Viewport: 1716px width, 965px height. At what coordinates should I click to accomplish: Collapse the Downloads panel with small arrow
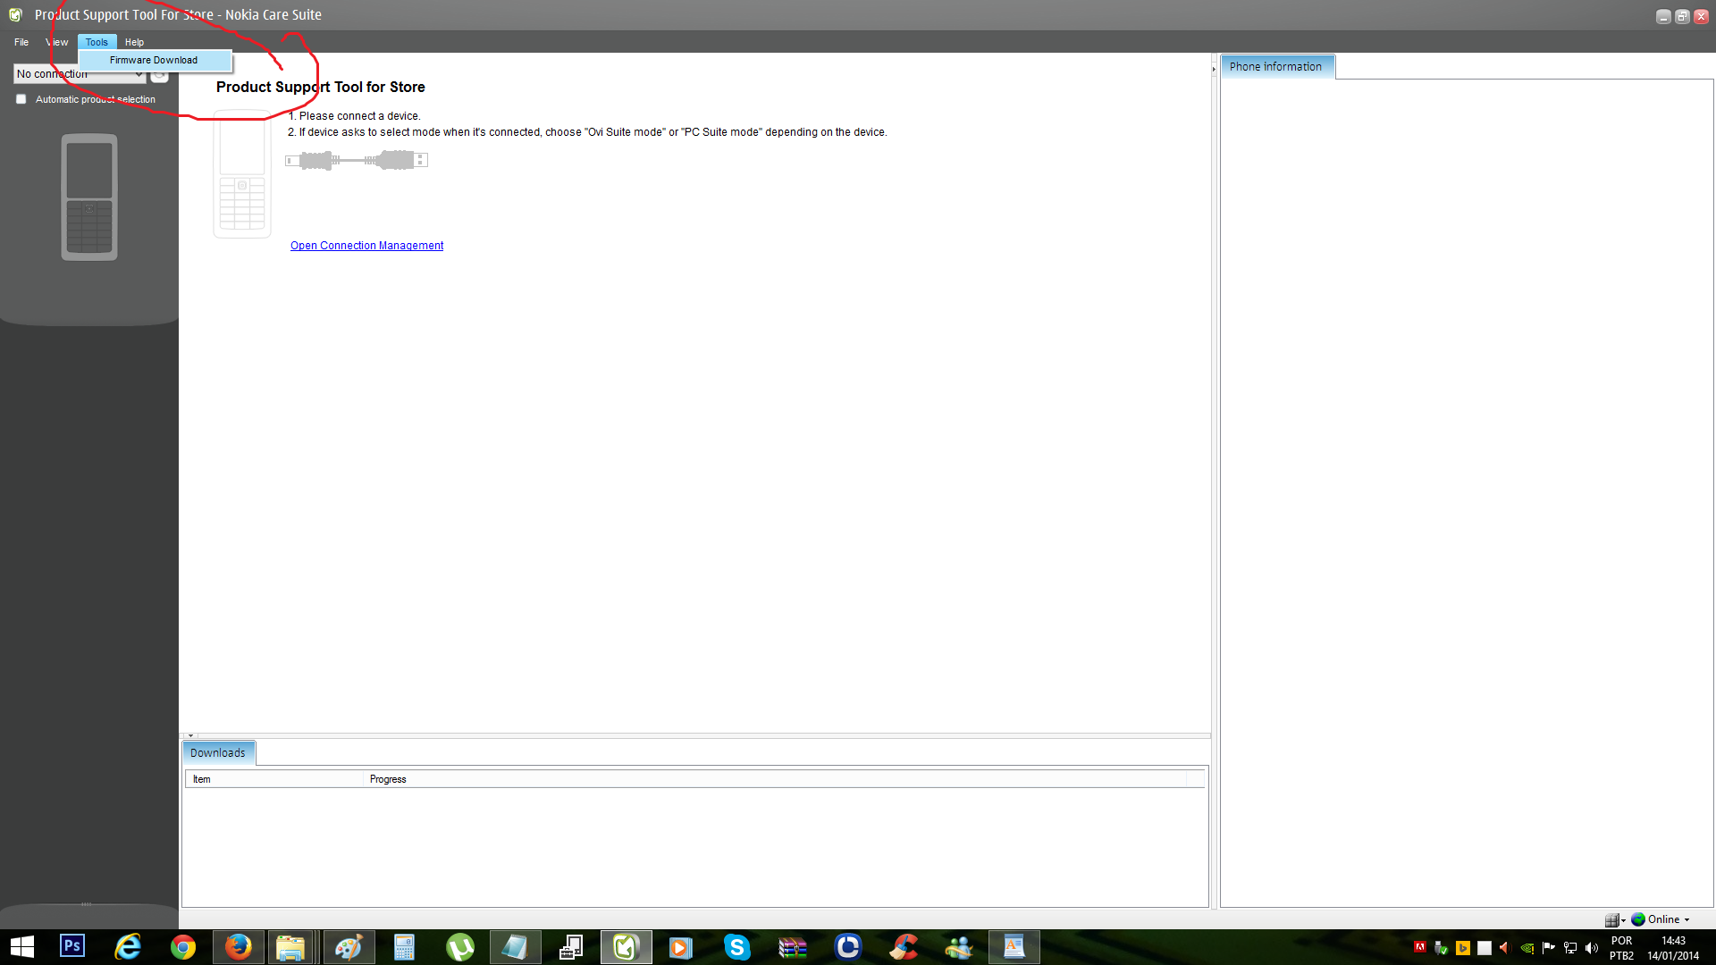190,735
